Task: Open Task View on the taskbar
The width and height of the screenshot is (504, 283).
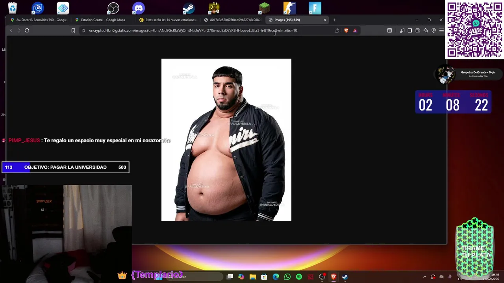Action: pyautogui.click(x=230, y=277)
